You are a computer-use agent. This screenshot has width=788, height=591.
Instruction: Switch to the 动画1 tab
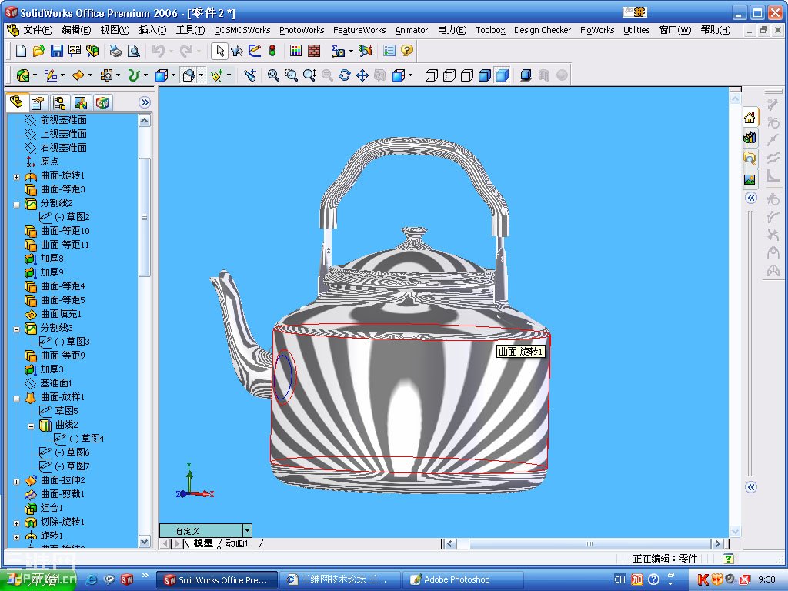pos(235,543)
